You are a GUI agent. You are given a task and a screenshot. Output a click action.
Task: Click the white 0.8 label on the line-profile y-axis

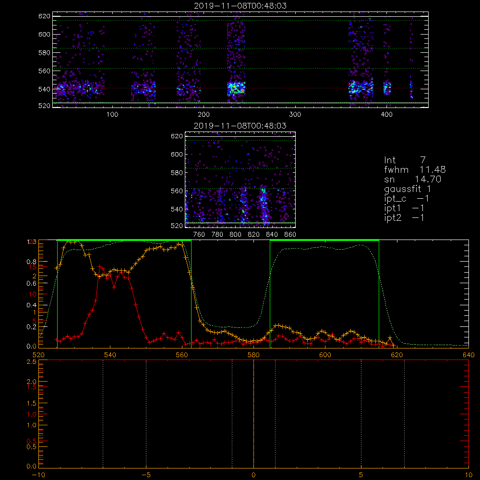pyautogui.click(x=32, y=262)
